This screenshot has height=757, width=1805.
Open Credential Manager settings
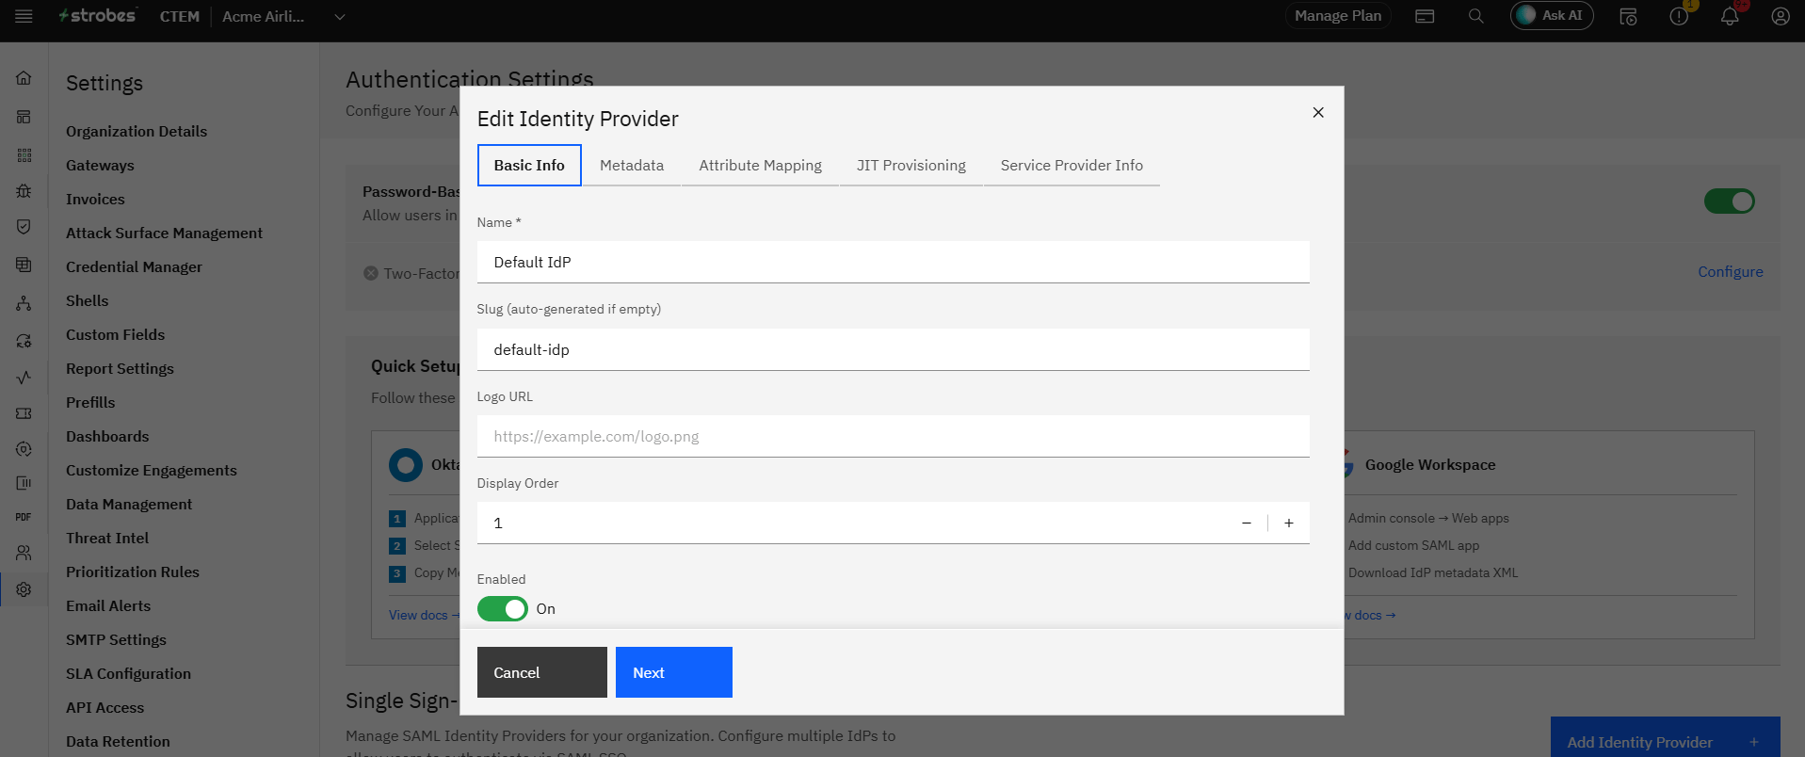tap(134, 267)
